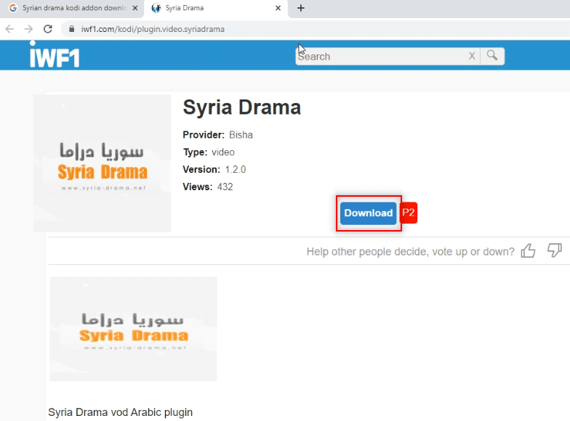Open the IWF1 logo home link
Viewport: 570px width, 421px height.
click(55, 54)
